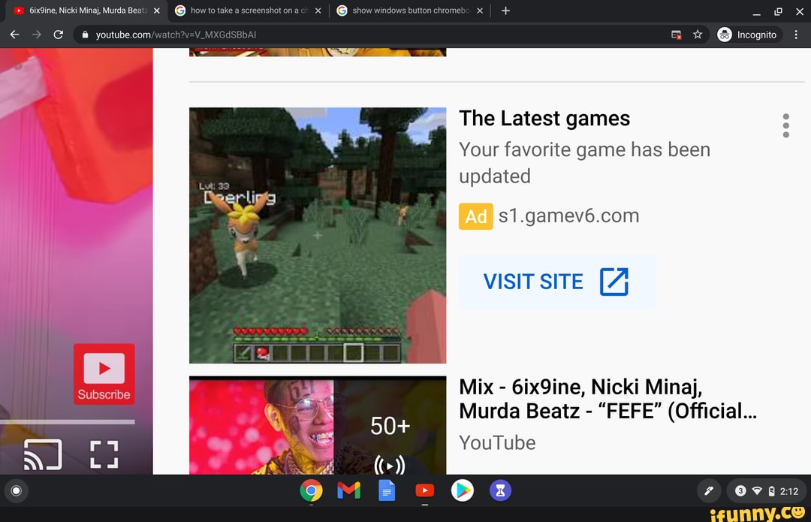Image resolution: width=811 pixels, height=522 pixels.
Task: Open Gmail from the shelf
Action: pos(348,490)
